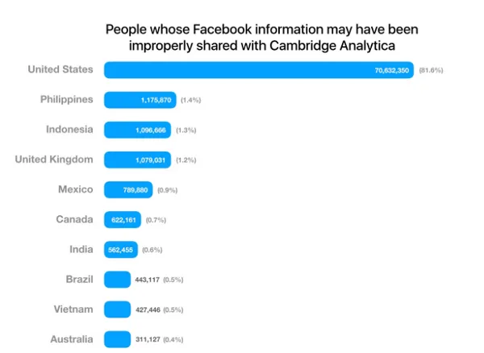The width and height of the screenshot is (484, 353).
Task: Select the Brazil bar
Action: click(117, 280)
